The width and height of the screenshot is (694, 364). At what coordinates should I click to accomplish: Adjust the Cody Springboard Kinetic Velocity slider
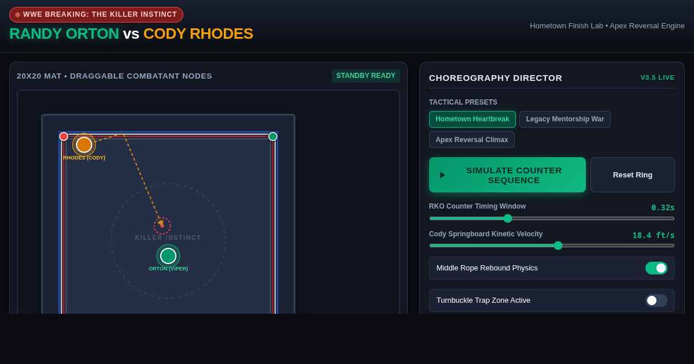tap(552, 246)
